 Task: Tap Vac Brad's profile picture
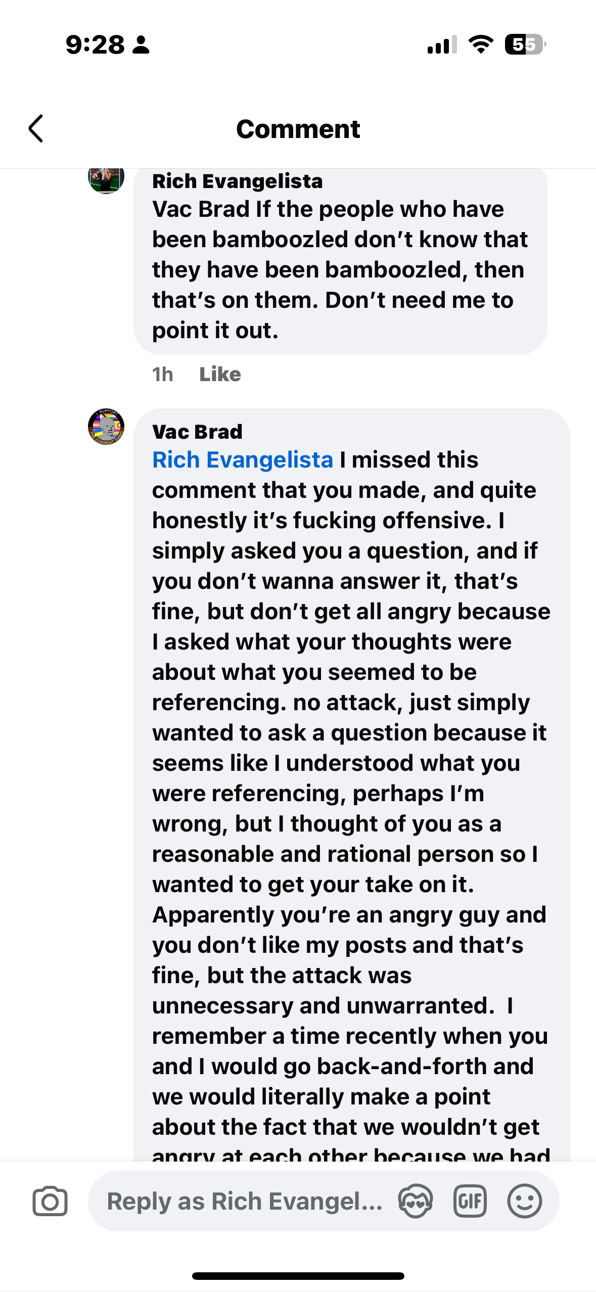point(106,427)
